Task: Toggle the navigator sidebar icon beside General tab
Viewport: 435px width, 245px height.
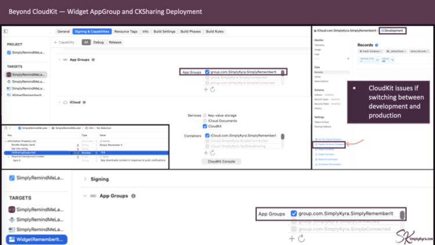Action: (x=6, y=31)
